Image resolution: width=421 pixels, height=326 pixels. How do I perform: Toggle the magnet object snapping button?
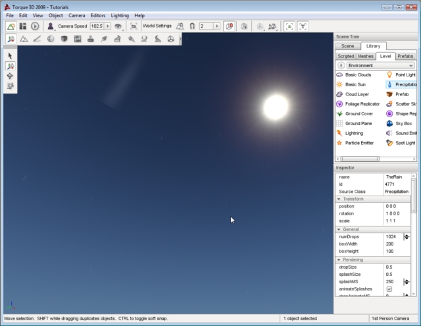point(192,26)
